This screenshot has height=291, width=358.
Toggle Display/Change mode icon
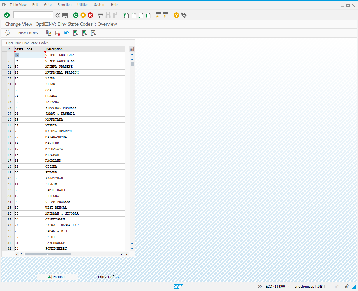click(x=8, y=33)
